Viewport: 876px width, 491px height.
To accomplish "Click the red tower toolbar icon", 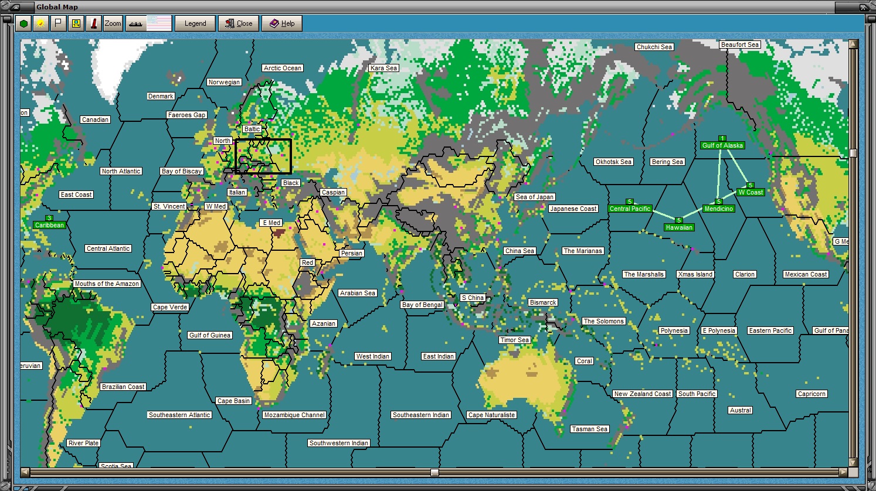I will point(93,23).
